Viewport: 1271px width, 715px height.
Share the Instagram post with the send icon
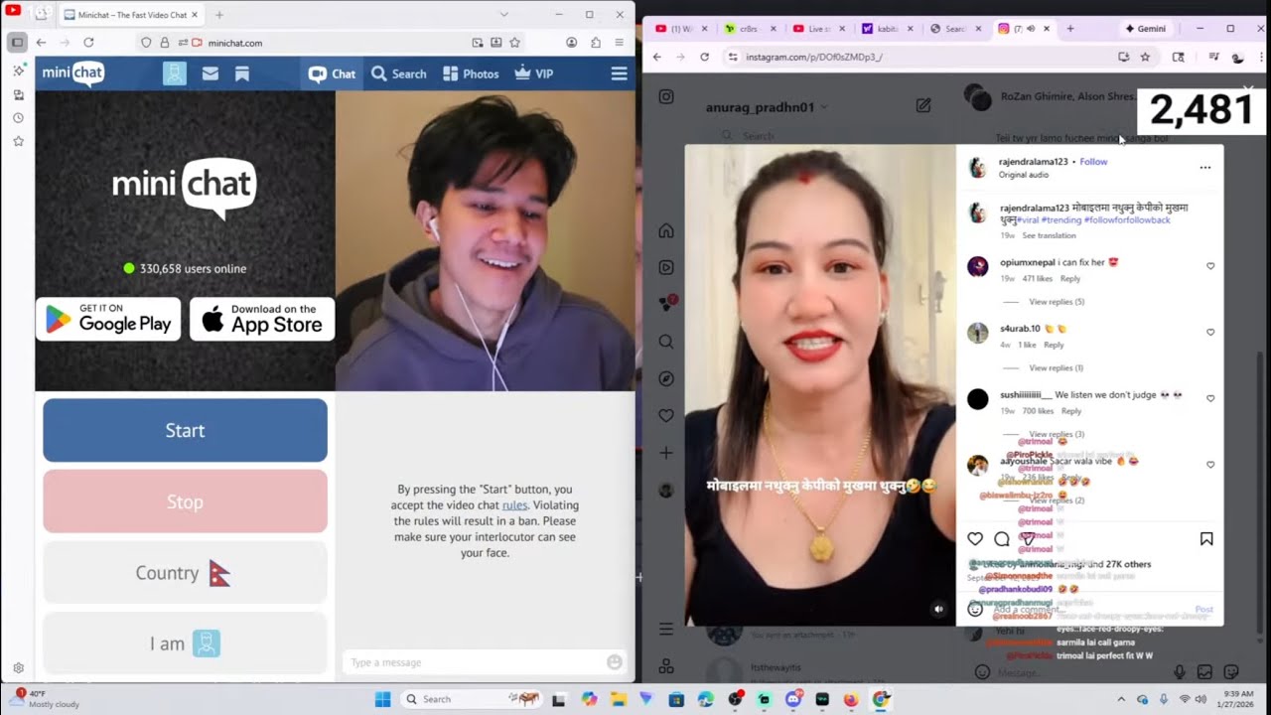tap(1029, 539)
